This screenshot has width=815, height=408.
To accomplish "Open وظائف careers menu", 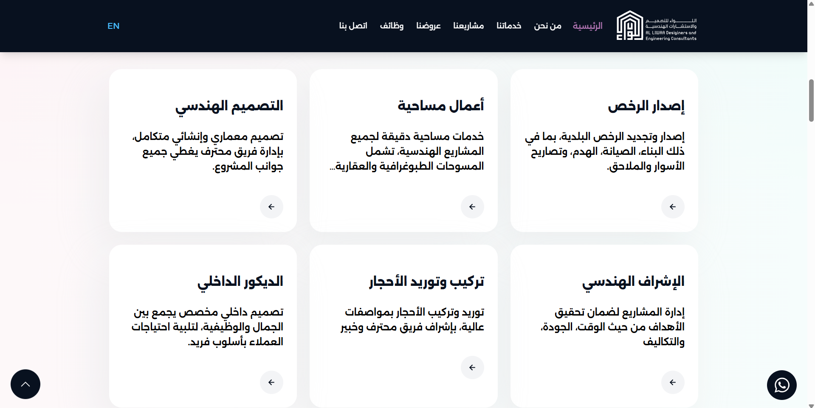I will tap(392, 26).
